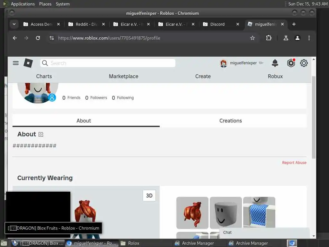Open the Marketplace navigation item

(124, 76)
